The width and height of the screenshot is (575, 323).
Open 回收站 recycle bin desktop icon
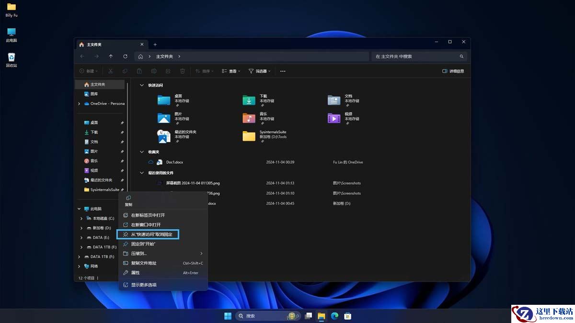(x=11, y=60)
